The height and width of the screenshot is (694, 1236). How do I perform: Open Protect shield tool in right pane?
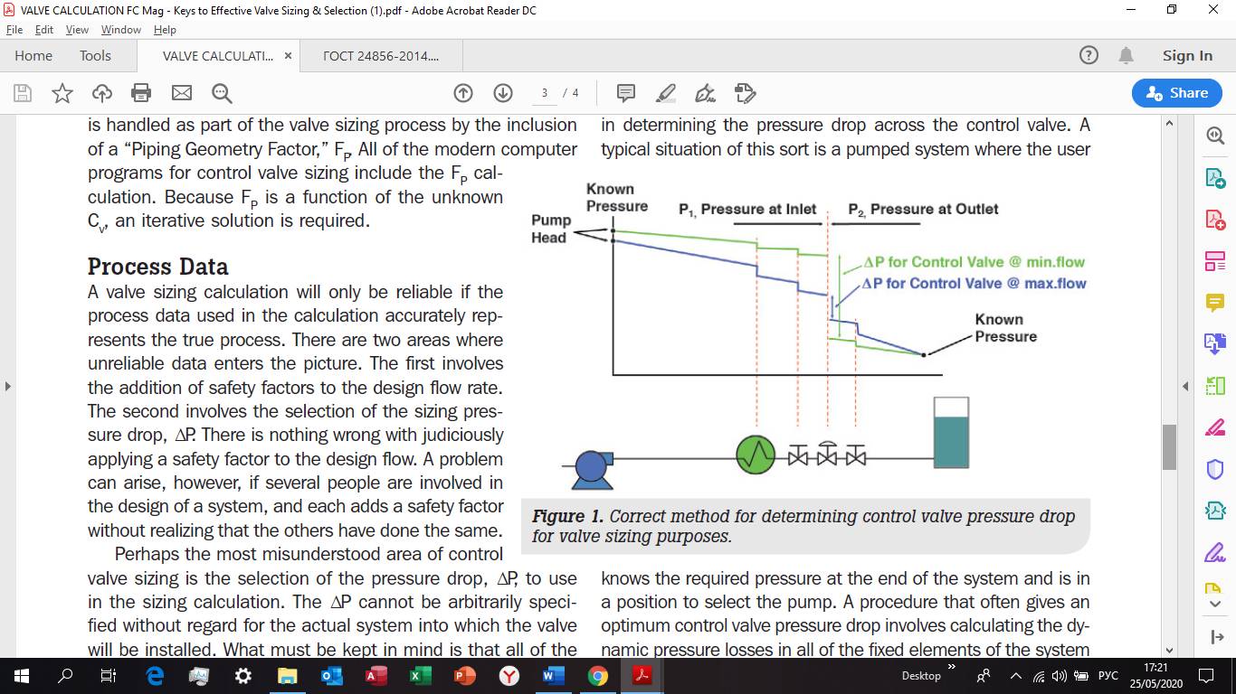[x=1215, y=469]
